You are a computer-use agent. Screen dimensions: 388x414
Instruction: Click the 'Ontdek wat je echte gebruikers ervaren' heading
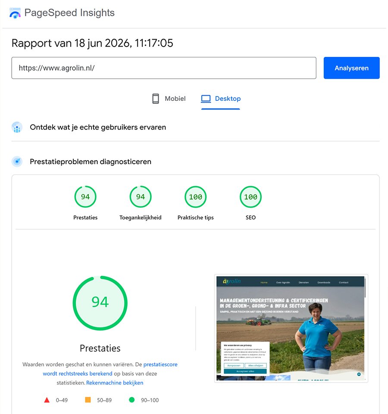pos(98,127)
